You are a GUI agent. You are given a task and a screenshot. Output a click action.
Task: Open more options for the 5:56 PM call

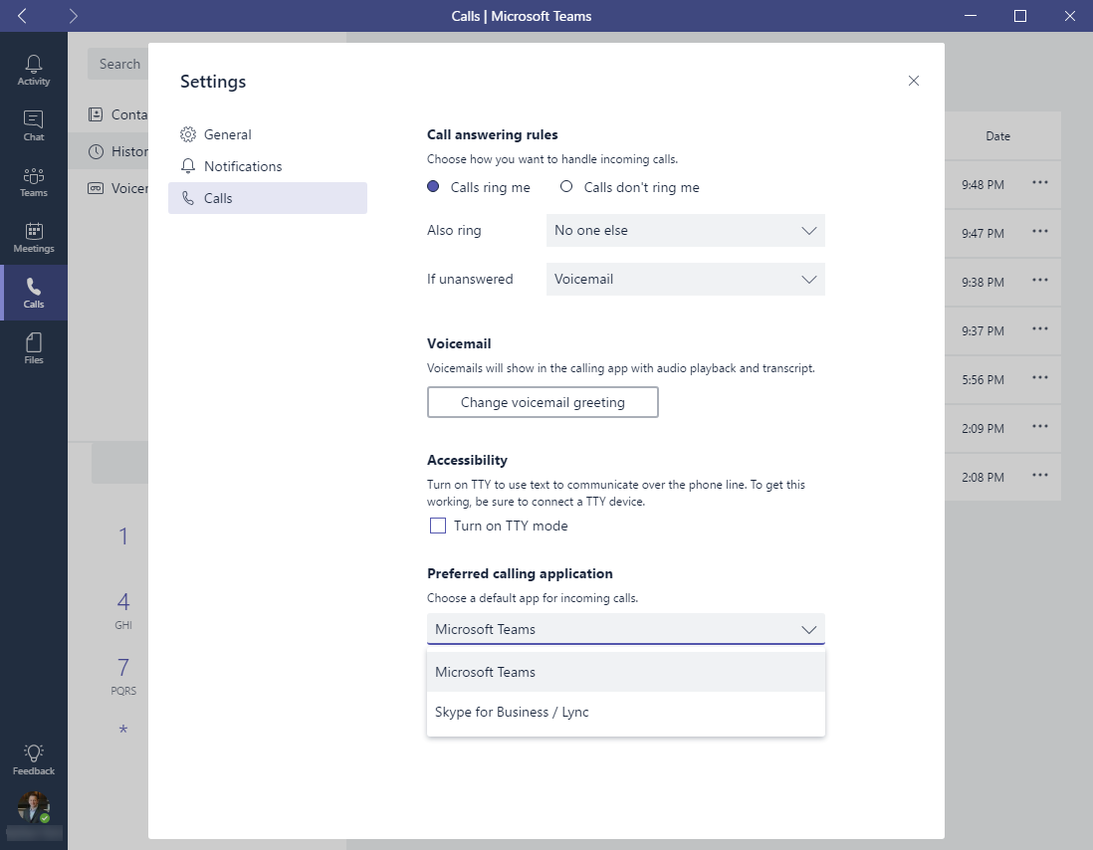1040,378
